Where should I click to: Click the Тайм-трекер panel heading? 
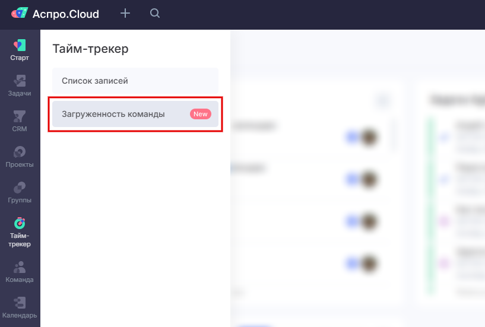click(x=90, y=49)
